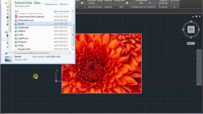Select the Lighthouse image file

[43, 38]
